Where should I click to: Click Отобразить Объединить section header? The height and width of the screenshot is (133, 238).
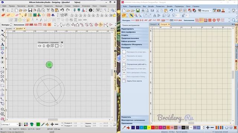[x=135, y=44]
